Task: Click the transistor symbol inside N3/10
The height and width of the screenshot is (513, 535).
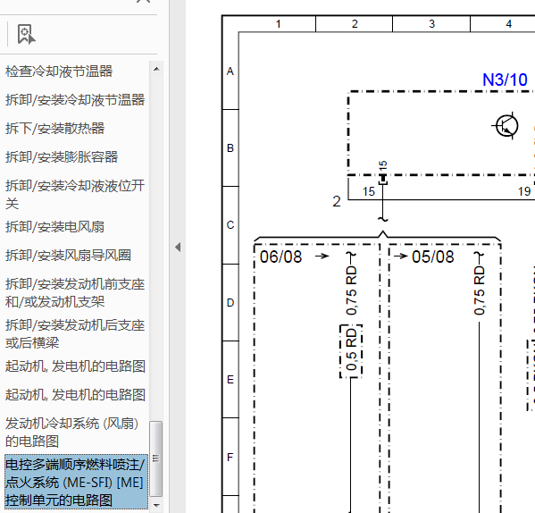Action: click(x=506, y=126)
